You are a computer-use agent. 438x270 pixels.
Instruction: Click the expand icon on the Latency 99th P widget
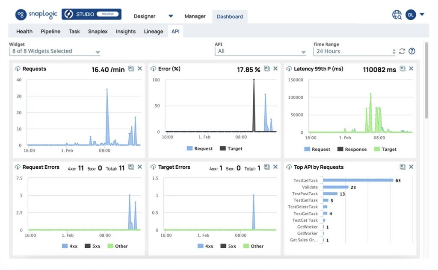(402, 68)
